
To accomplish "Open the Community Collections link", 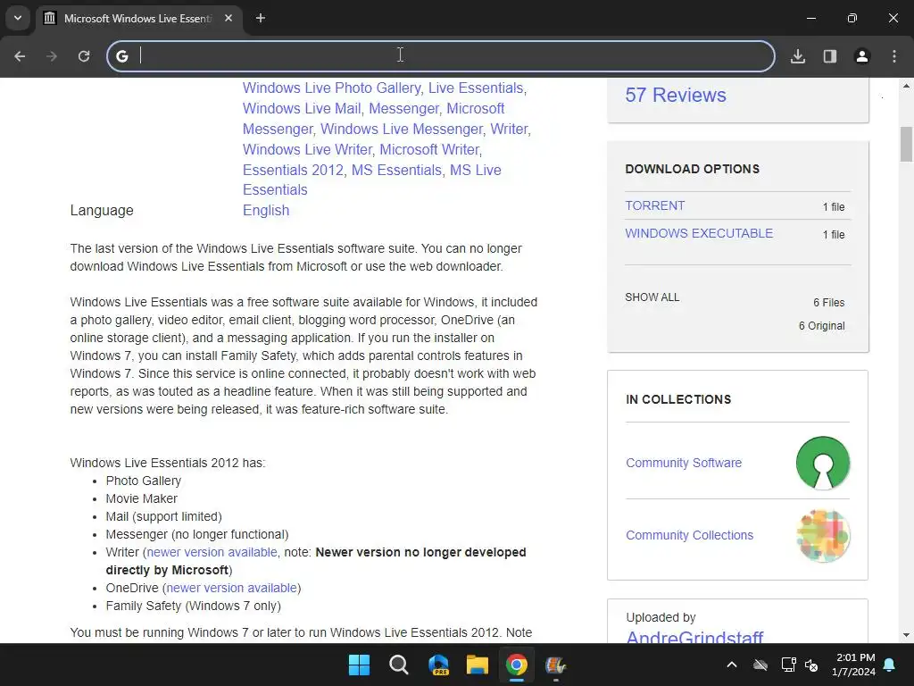I will [690, 536].
